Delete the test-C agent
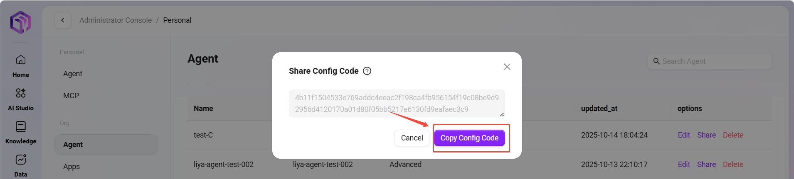 click(x=733, y=135)
